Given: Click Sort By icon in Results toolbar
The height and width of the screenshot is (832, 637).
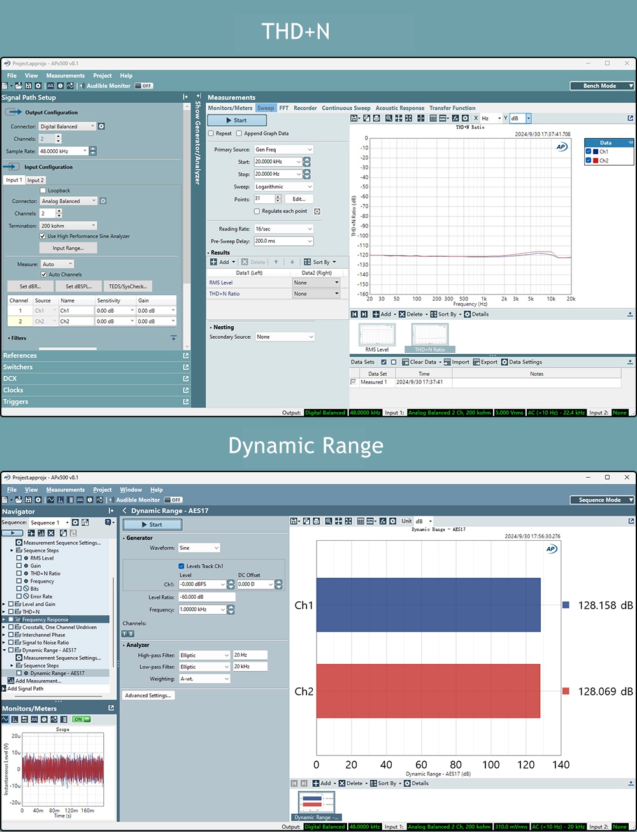Looking at the screenshot, I should coord(308,262).
